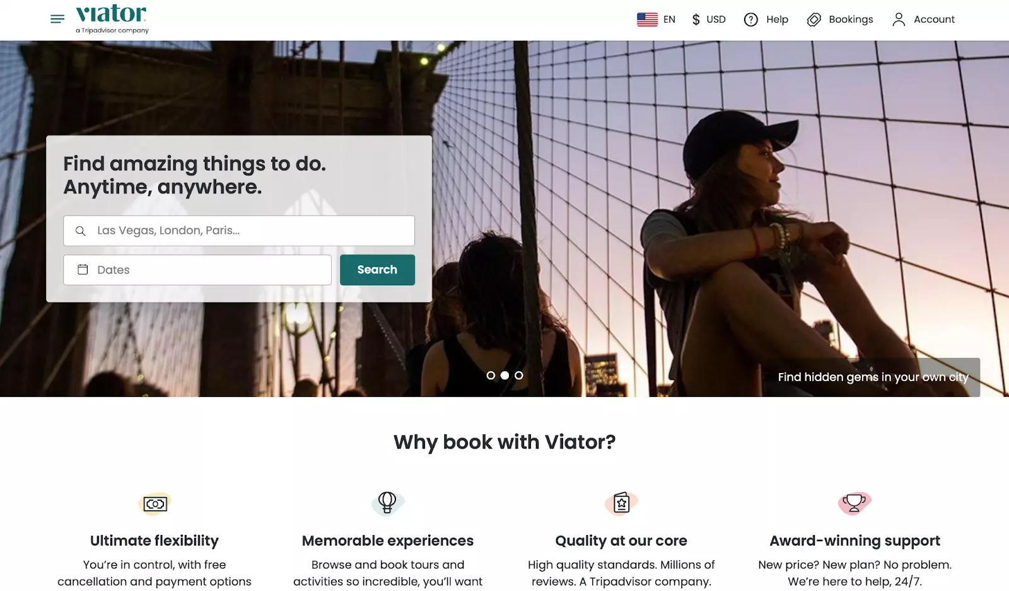Image resolution: width=1009 pixels, height=591 pixels.
Task: Click the Account person icon
Action: tap(899, 20)
